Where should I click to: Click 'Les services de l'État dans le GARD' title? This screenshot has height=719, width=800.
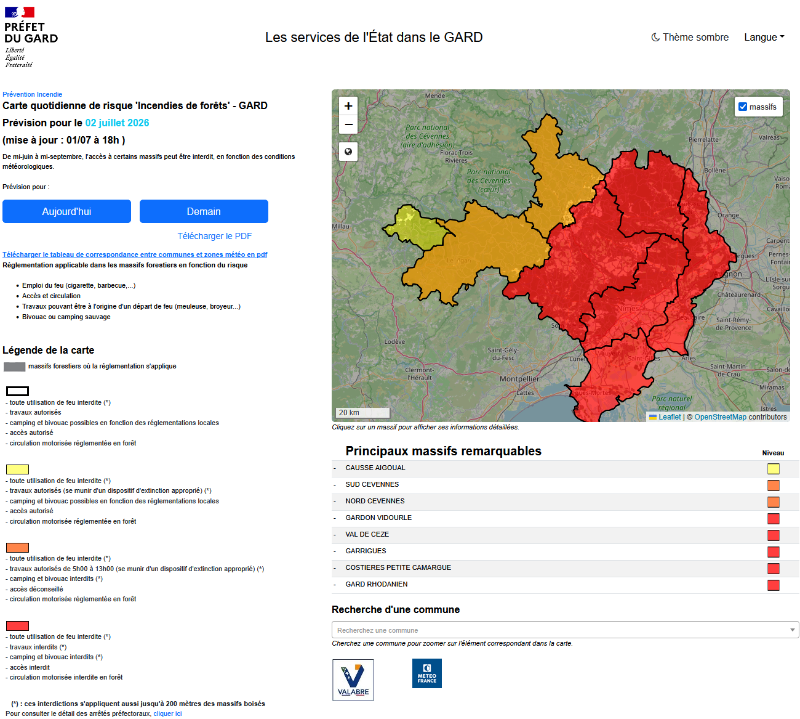374,37
